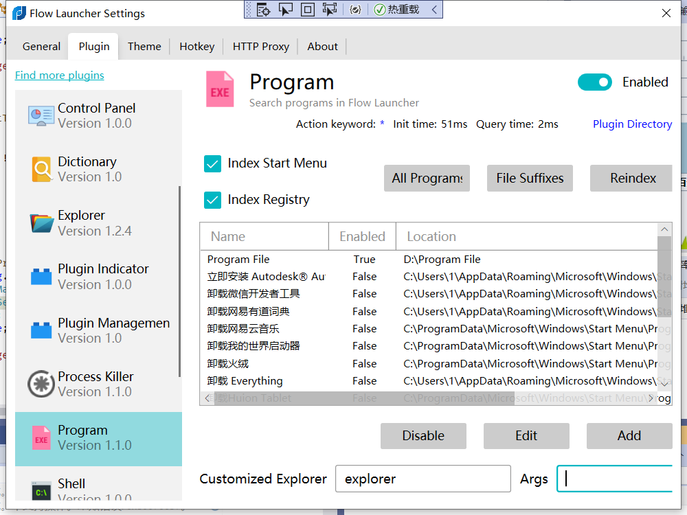Focus the Customized Explorer input field
687x515 pixels.
[423, 479]
